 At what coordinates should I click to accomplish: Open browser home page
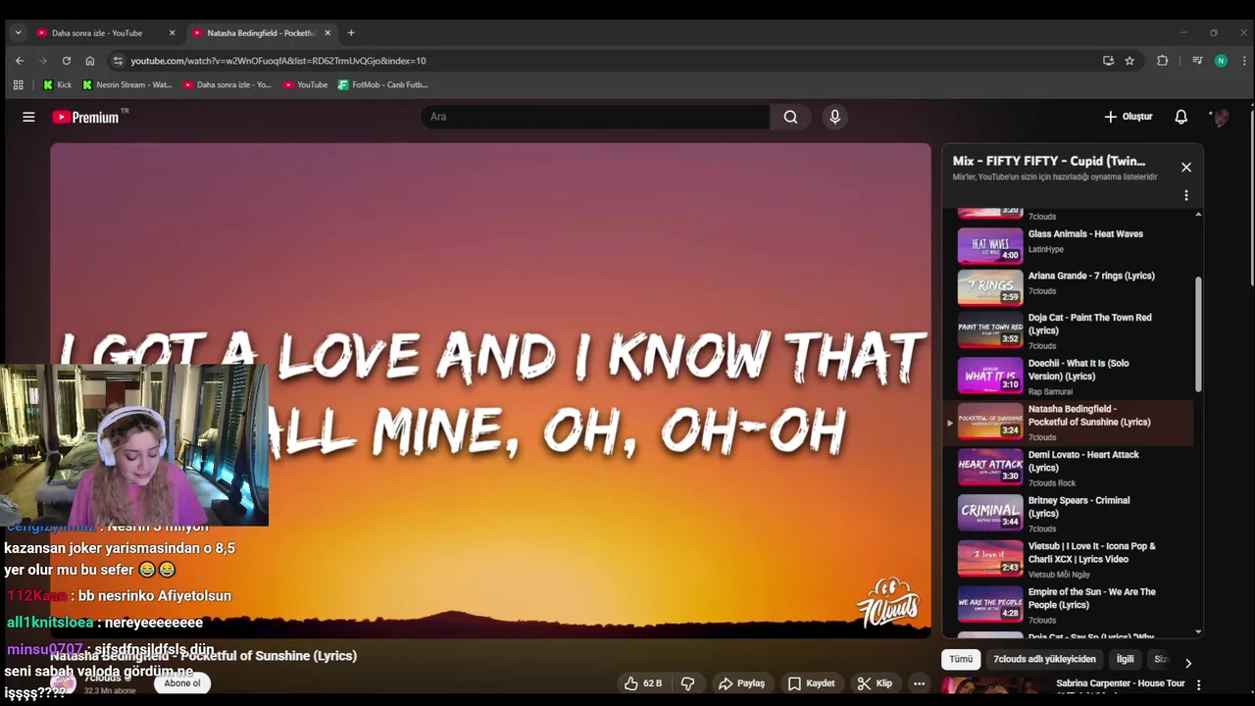[90, 61]
